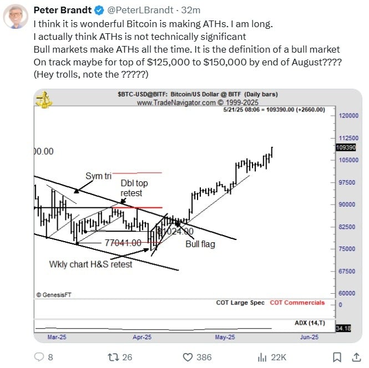
Task: Click the reply speech bubble icon
Action: 39,357
